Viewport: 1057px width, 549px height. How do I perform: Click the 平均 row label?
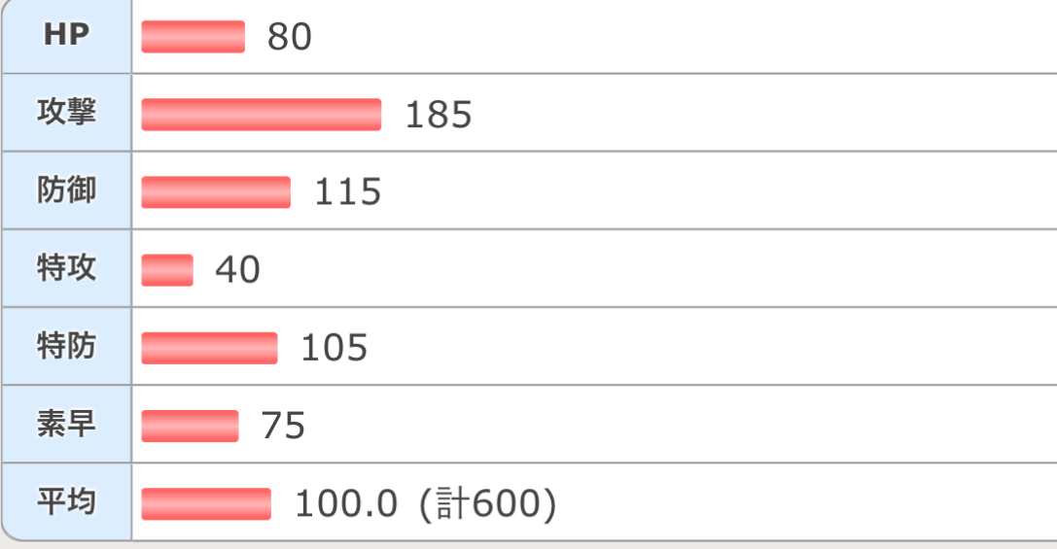pyautogui.click(x=66, y=503)
